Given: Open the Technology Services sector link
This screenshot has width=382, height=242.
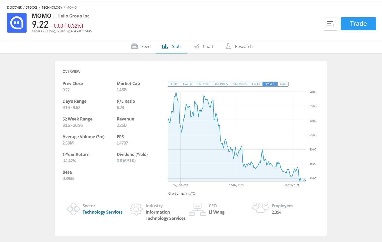Looking at the screenshot, I should coord(102,212).
